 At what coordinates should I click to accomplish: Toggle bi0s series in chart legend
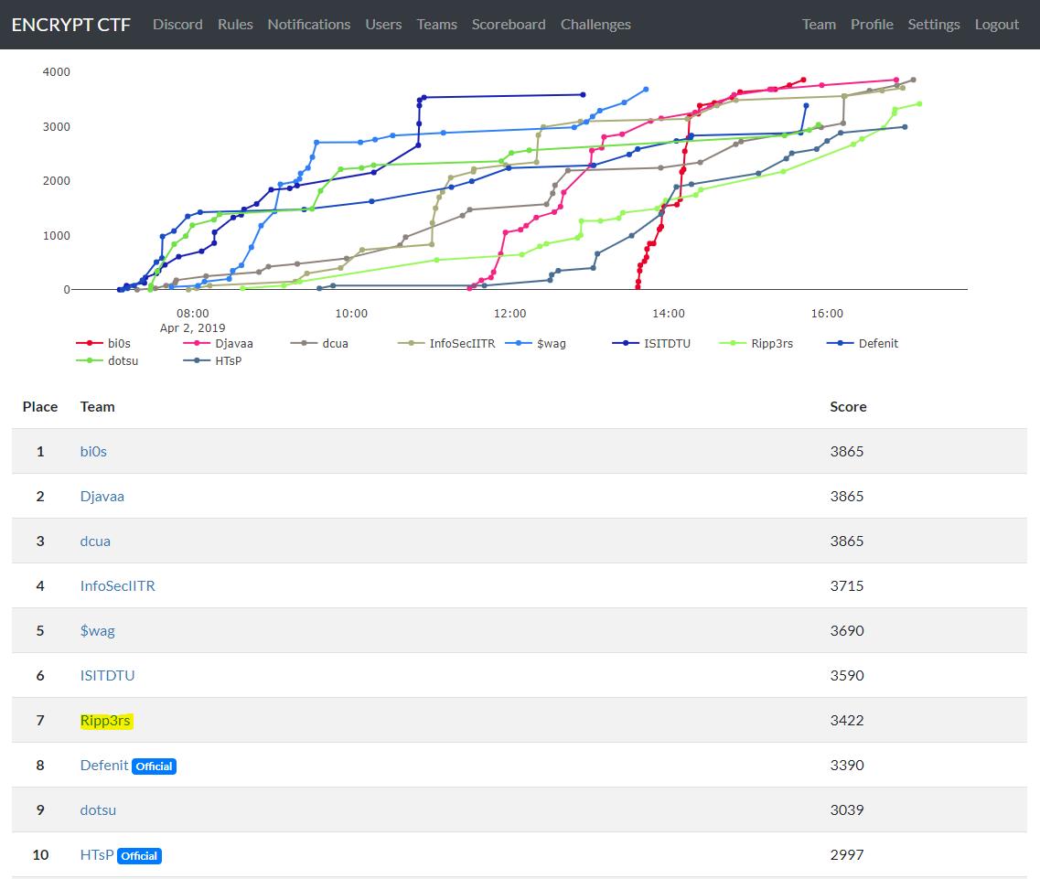(x=104, y=343)
